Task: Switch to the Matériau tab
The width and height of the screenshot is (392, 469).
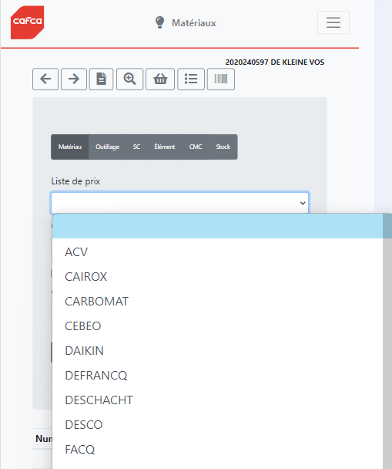Action: click(x=70, y=147)
